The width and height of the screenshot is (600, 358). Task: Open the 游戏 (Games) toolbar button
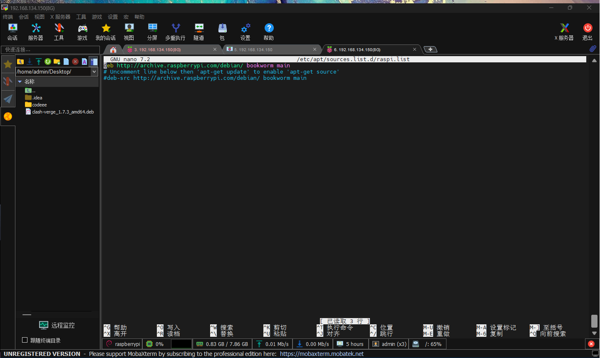coord(82,32)
